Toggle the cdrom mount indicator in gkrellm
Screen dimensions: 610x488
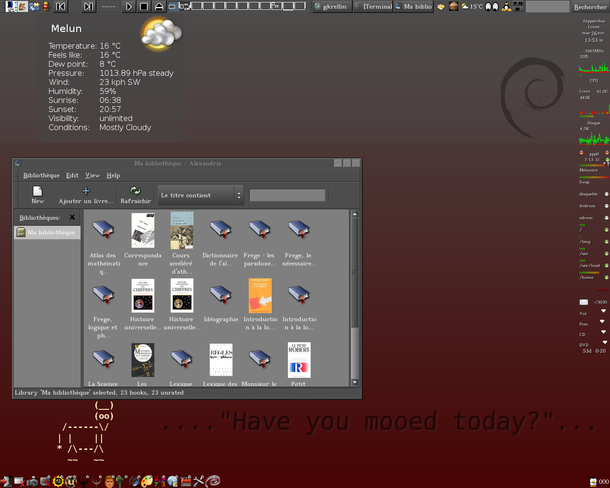[606, 218]
